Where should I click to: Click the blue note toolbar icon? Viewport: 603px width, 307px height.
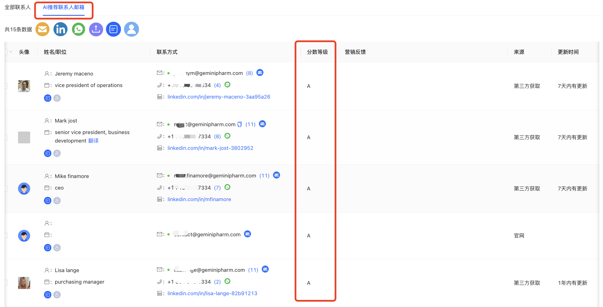click(x=114, y=29)
